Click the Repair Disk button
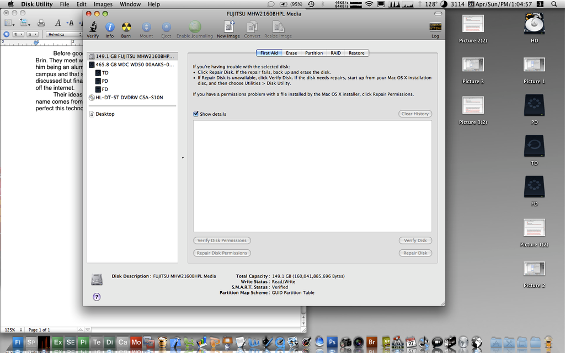Screen dimensions: 565x353 pyautogui.click(x=415, y=253)
